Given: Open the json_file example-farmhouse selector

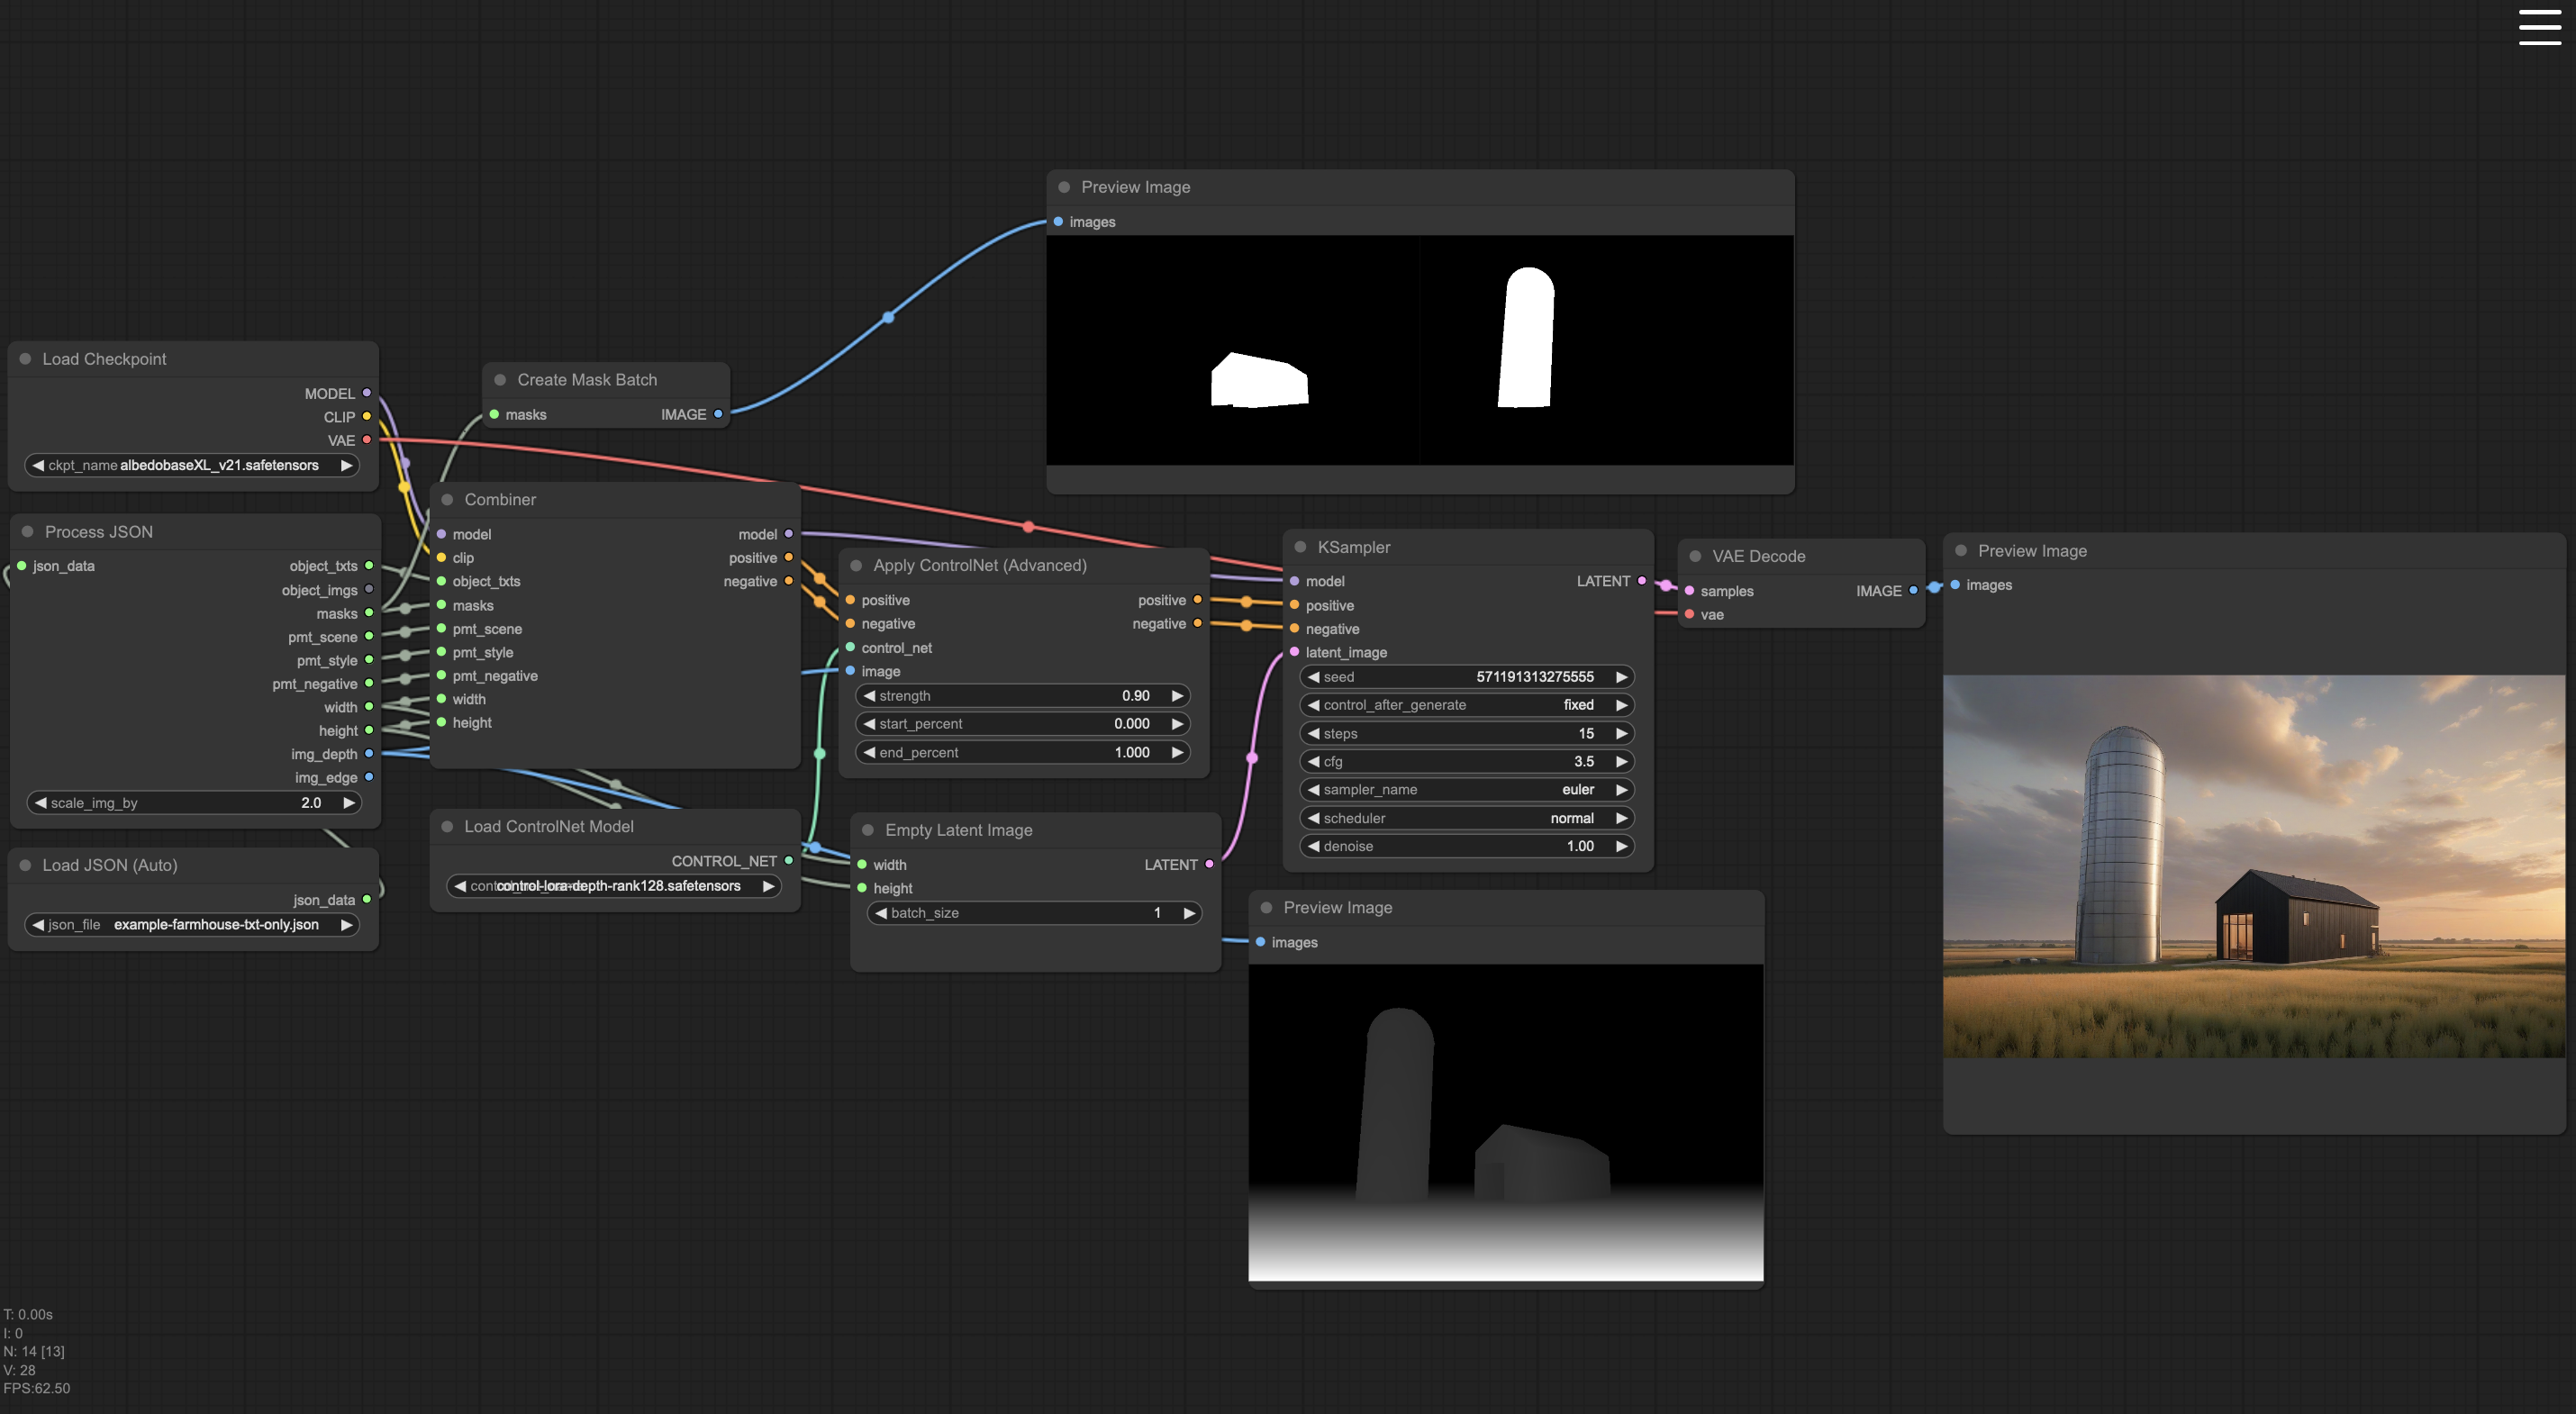Looking at the screenshot, I should [192, 925].
